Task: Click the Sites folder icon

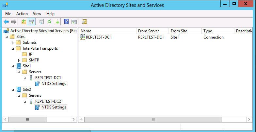Action: point(12,37)
